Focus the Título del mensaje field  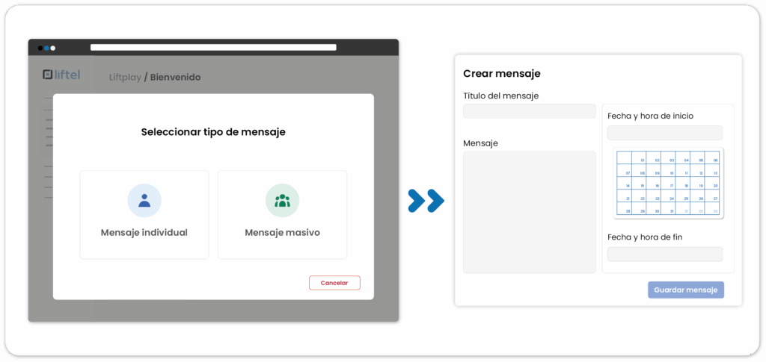[x=529, y=111]
